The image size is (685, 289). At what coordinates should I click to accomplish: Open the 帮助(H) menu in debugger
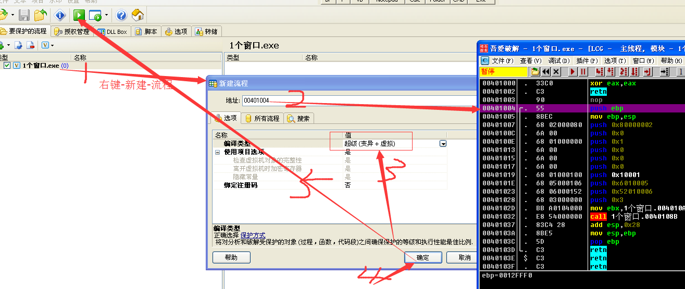pyautogui.click(x=671, y=61)
